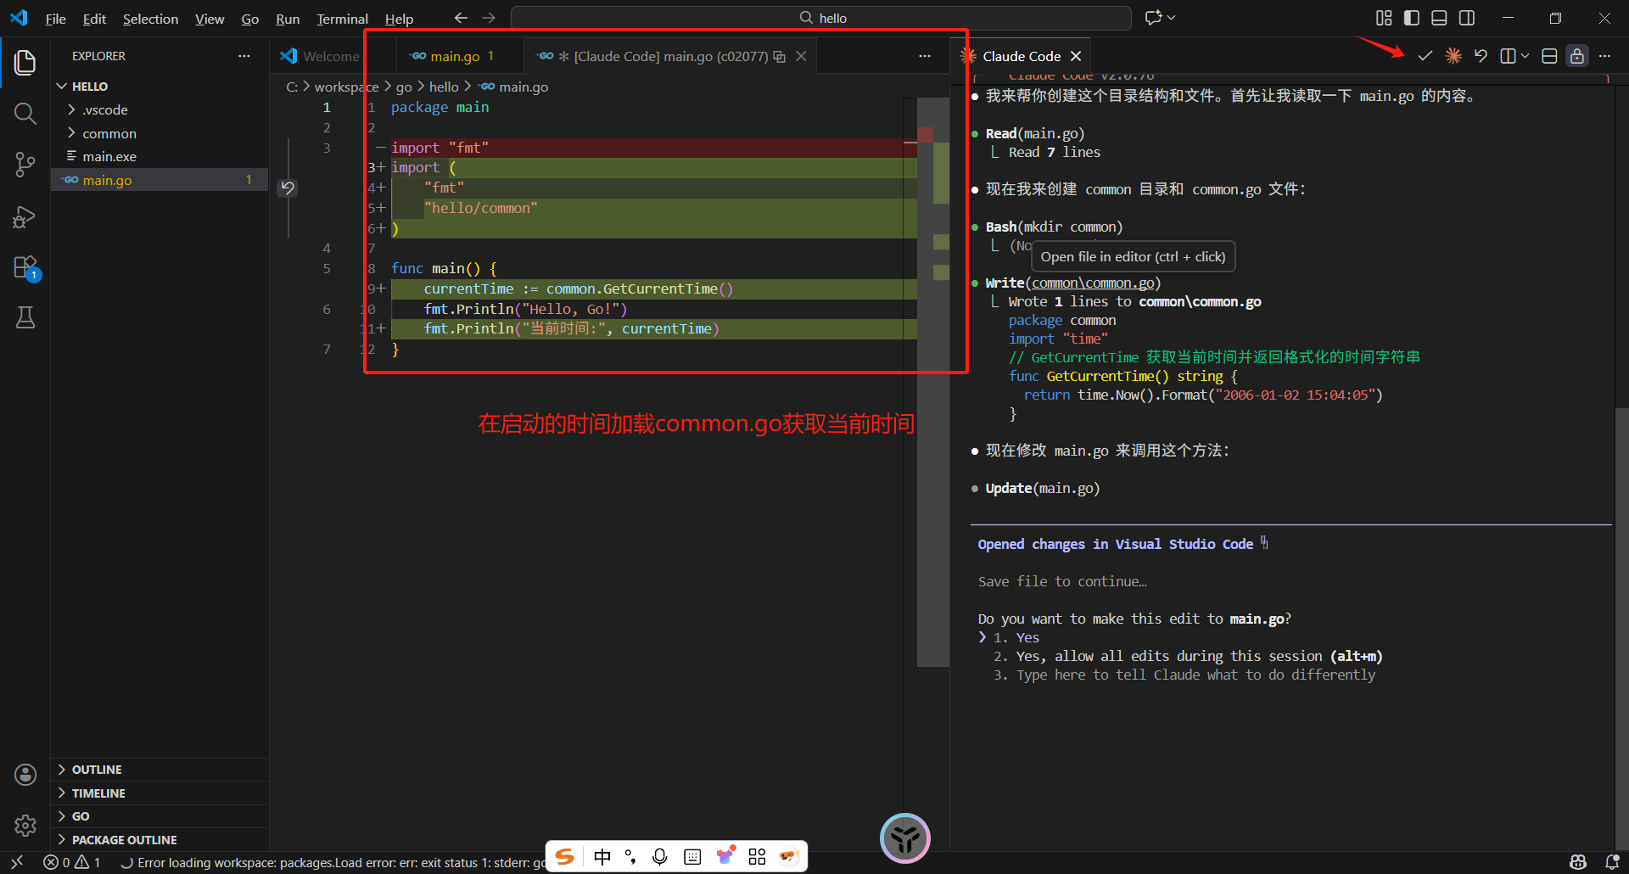The image size is (1629, 874).
Task: Open the Source Control view
Action: click(25, 165)
